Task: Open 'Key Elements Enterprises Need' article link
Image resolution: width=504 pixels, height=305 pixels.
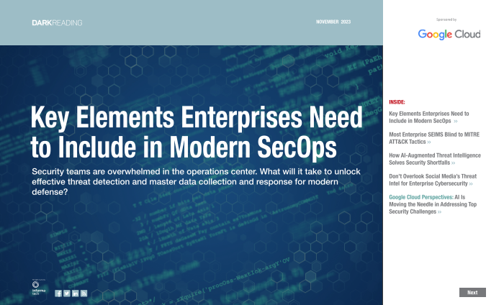Action: tap(428, 118)
